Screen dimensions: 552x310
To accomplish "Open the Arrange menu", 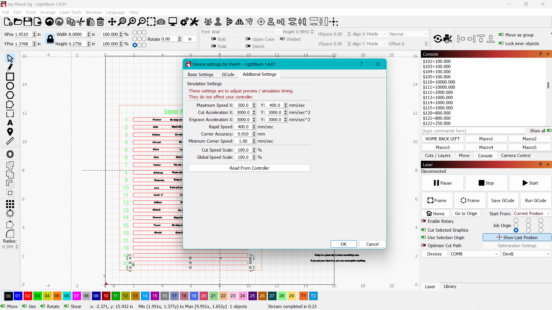I will [48, 12].
